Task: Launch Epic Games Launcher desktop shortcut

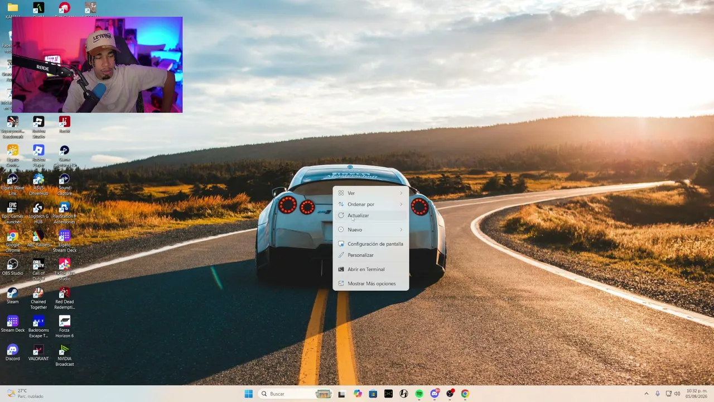Action: coord(12,213)
